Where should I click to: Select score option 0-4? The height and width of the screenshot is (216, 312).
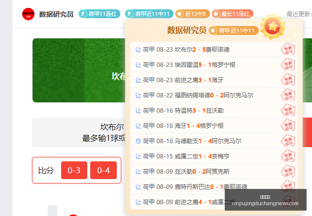point(104,170)
